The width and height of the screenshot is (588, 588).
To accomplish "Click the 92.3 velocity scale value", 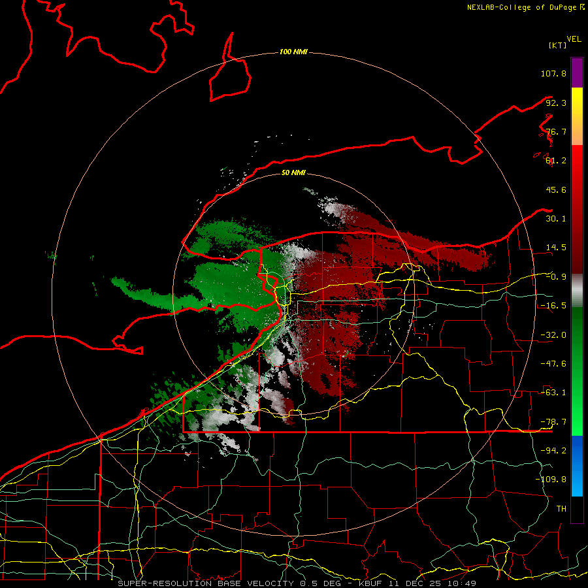I will point(556,103).
